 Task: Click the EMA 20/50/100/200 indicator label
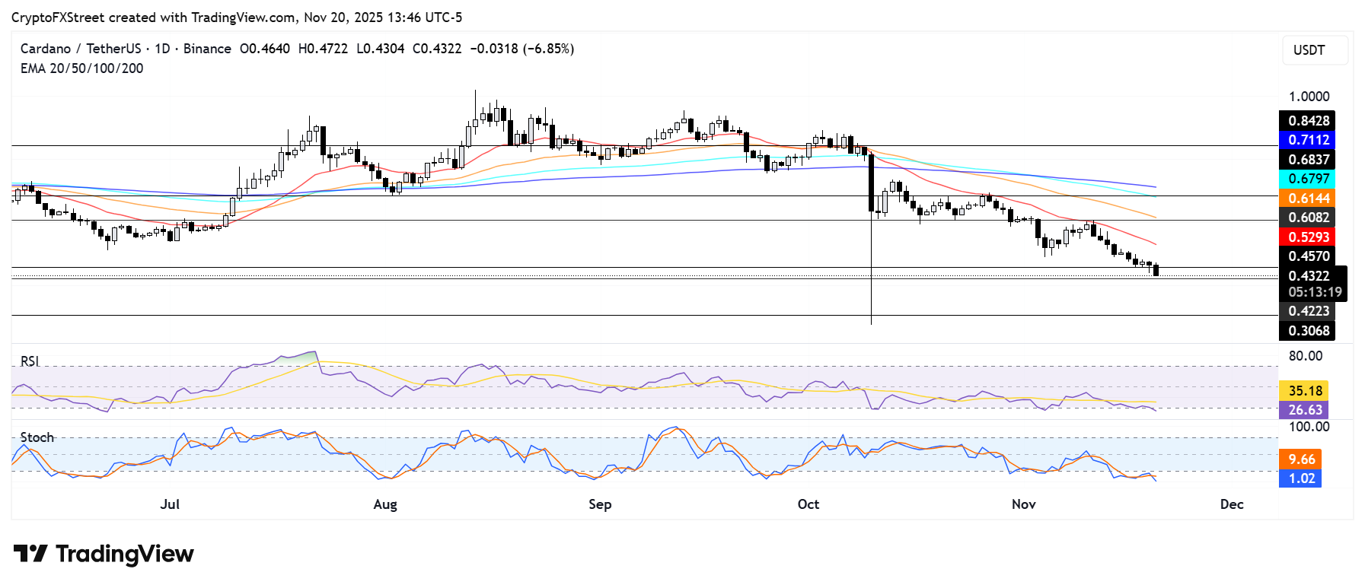(81, 68)
